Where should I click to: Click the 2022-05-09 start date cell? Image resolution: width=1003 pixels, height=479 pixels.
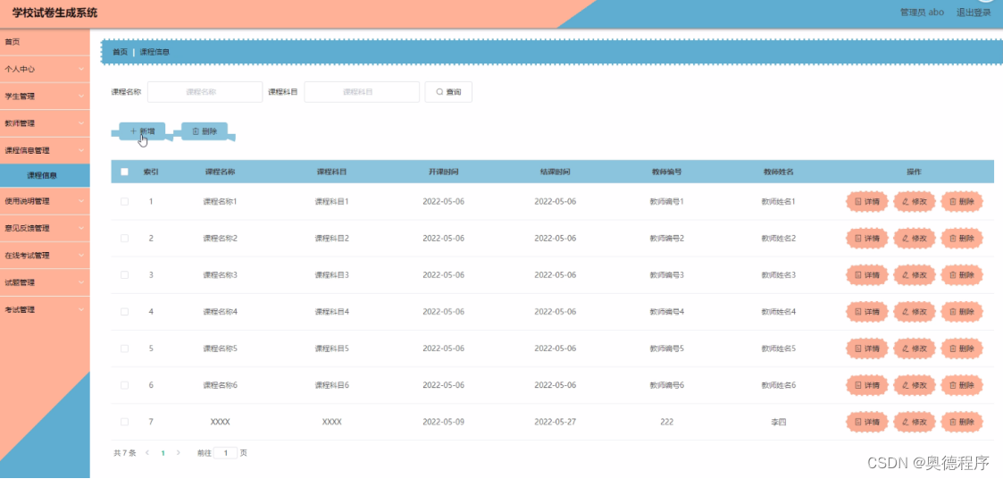443,422
